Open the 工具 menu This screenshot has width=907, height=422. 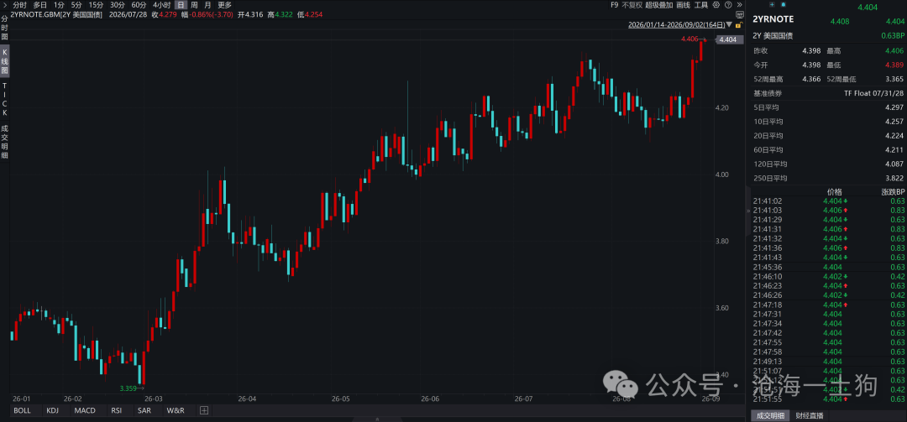(701, 5)
